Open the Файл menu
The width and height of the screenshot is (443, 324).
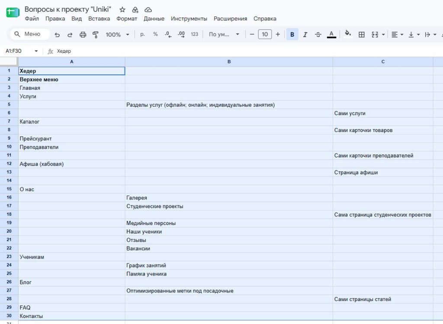[32, 19]
